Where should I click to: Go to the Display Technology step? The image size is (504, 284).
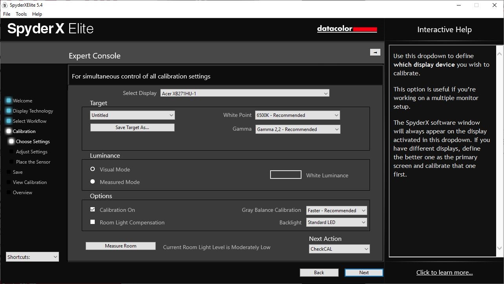coord(33,111)
